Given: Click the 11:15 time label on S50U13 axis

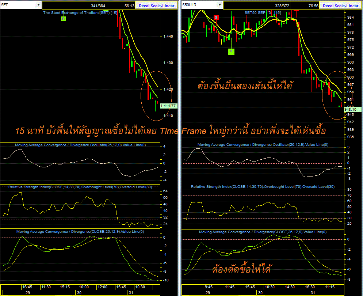Looking at the screenshot, I should click(x=330, y=287).
